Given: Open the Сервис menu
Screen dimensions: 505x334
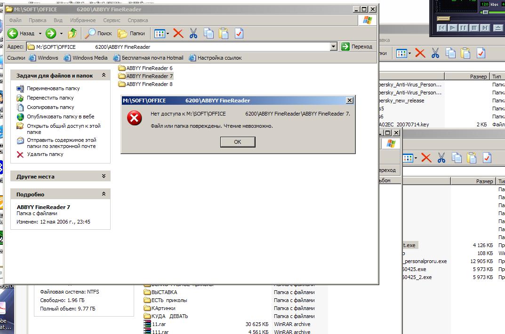Looking at the screenshot, I should (x=112, y=20).
